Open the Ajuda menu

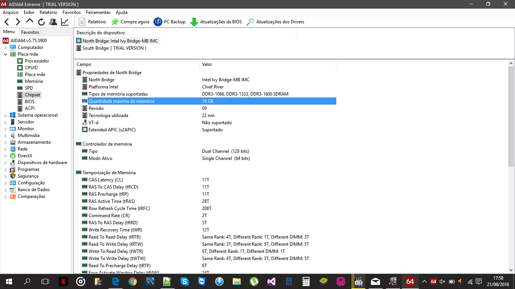[122, 12]
